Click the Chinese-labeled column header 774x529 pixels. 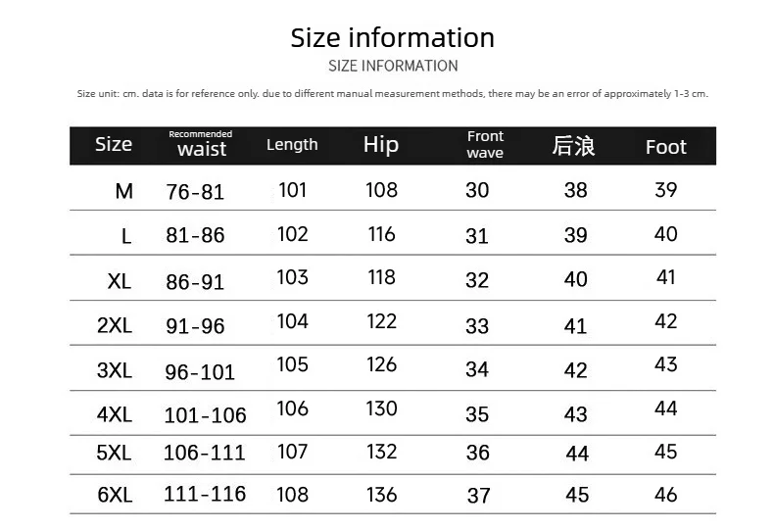coord(573,146)
